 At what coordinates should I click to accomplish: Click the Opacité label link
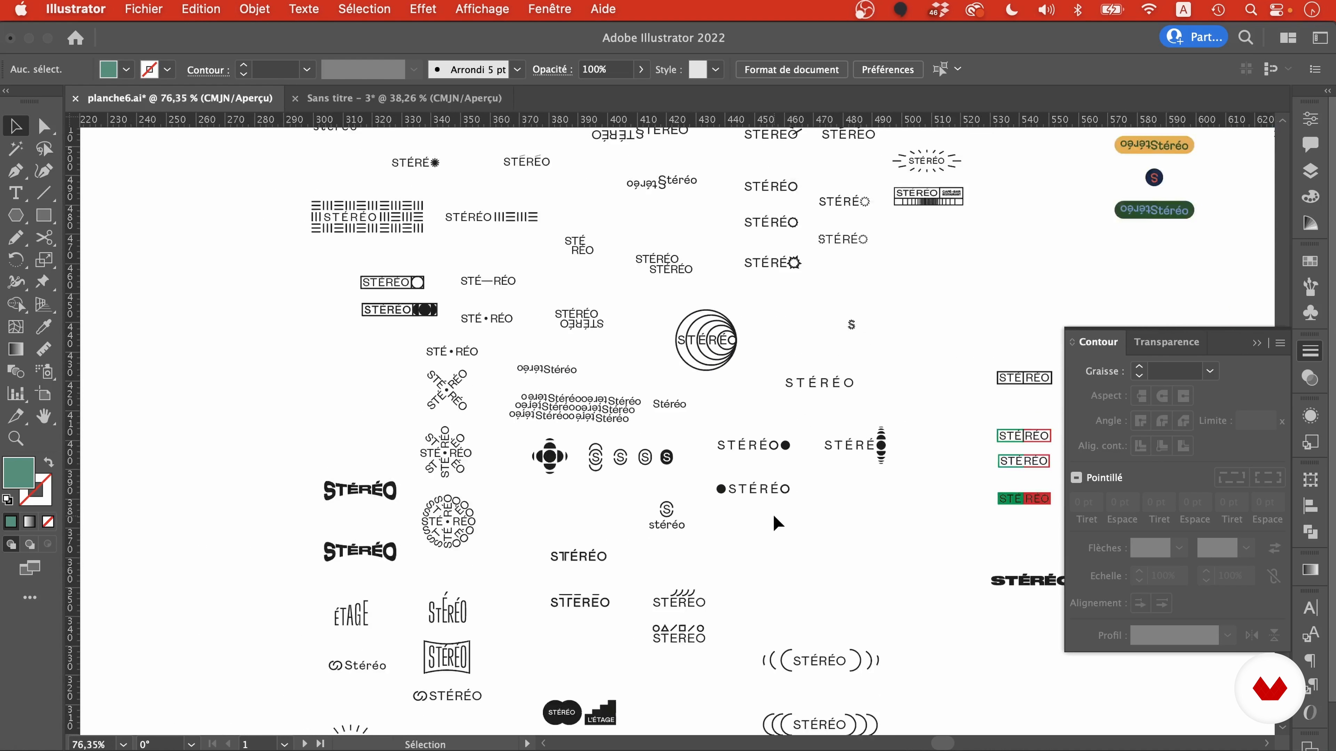click(x=552, y=69)
